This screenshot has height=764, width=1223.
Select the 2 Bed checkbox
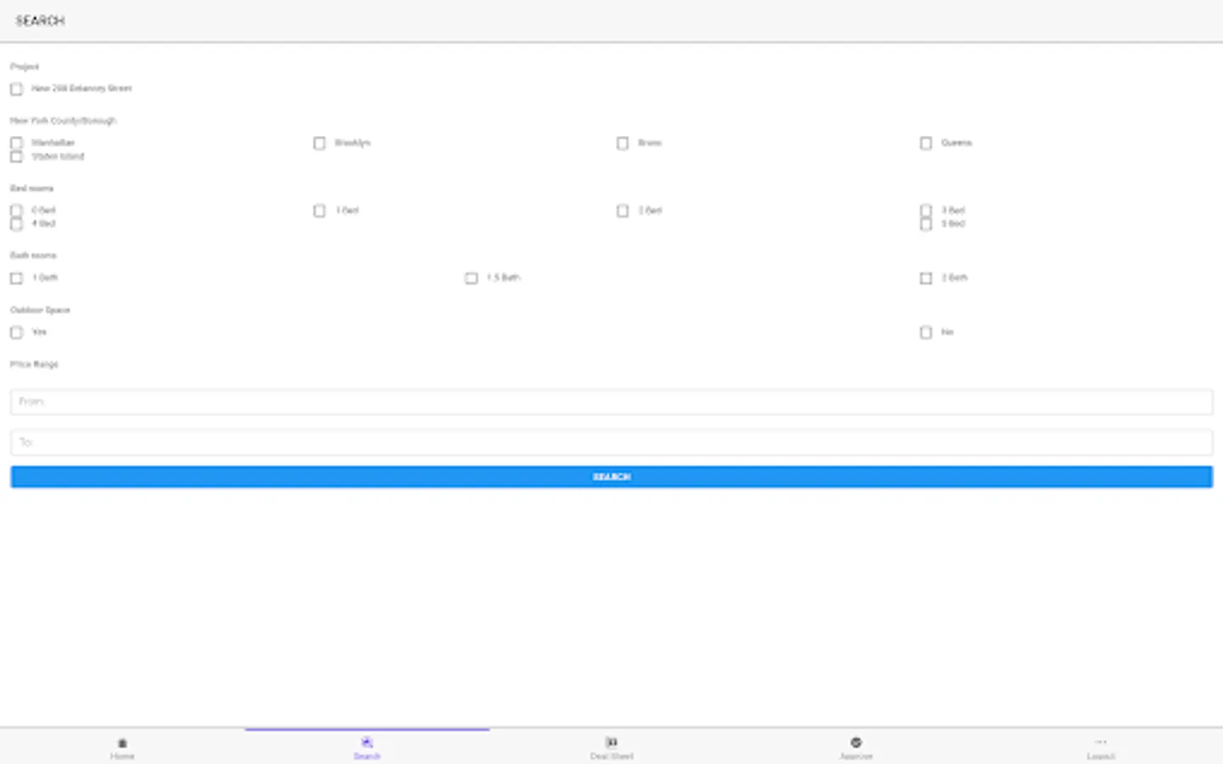click(623, 211)
